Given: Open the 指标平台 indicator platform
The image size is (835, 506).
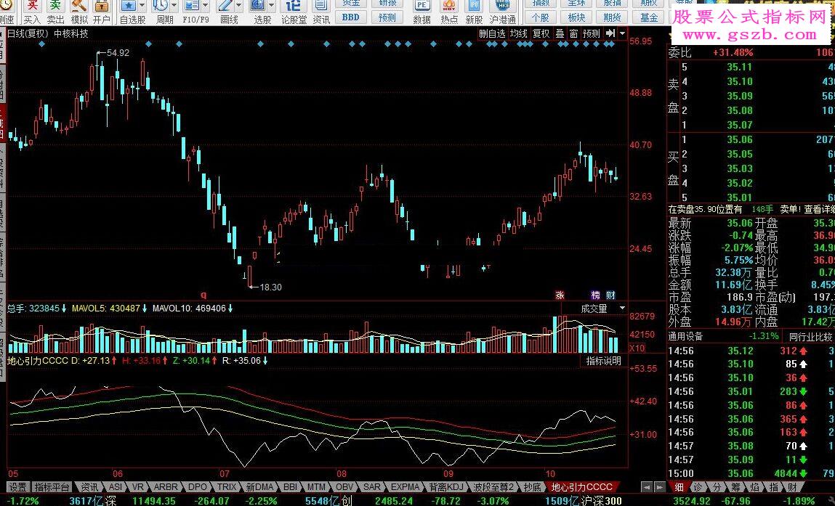Looking at the screenshot, I should [x=52, y=487].
